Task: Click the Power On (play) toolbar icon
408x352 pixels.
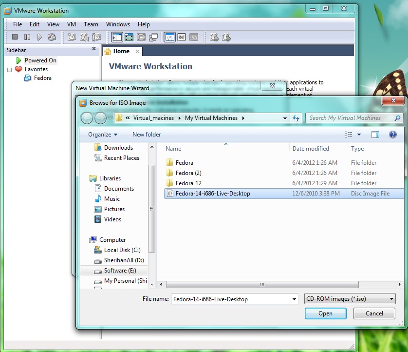Action: (39, 37)
